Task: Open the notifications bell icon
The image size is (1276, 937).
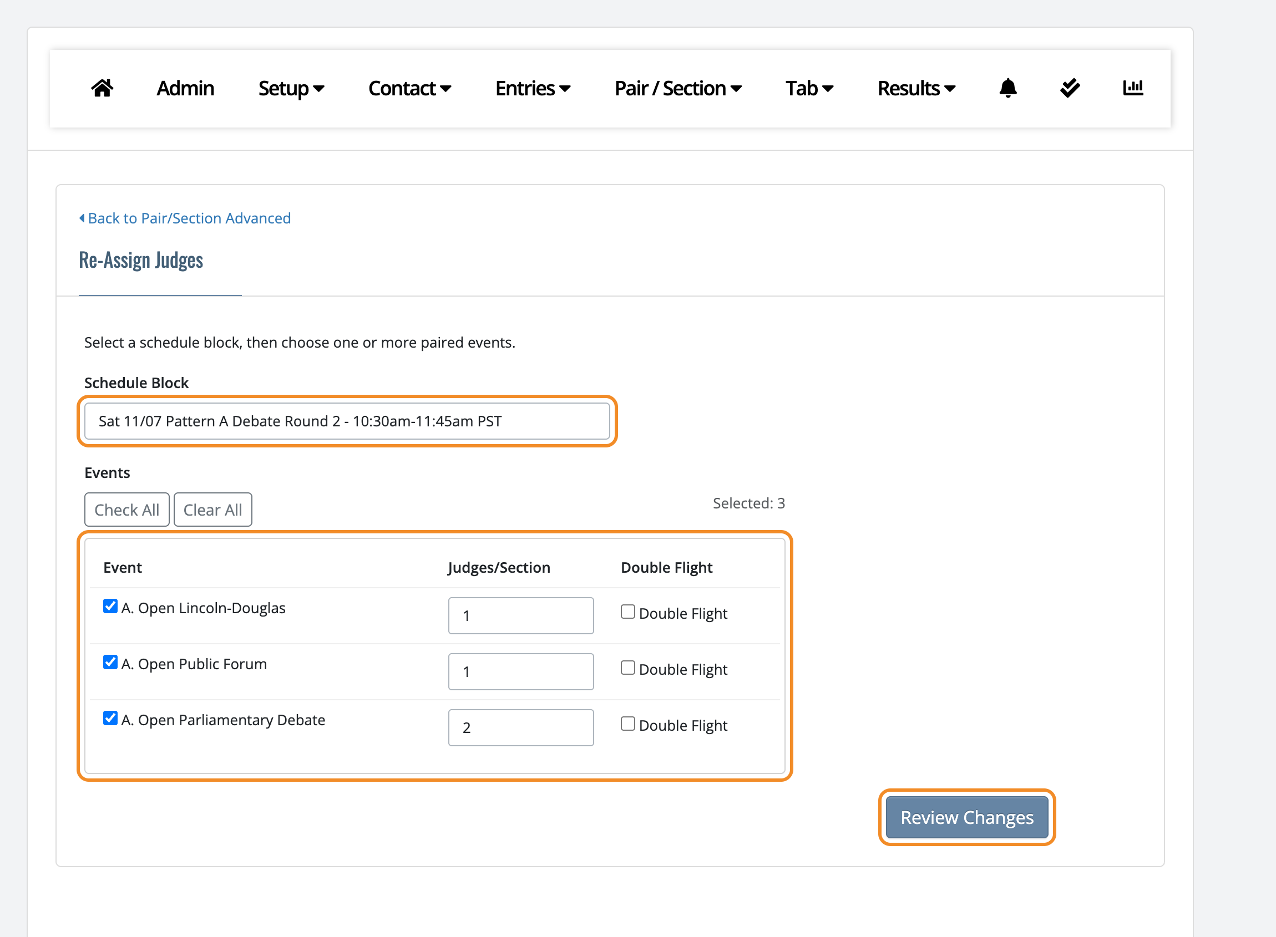Action: click(1007, 88)
